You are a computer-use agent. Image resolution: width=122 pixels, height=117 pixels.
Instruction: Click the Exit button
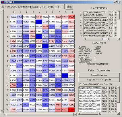pyautogui.click(x=69, y=7)
